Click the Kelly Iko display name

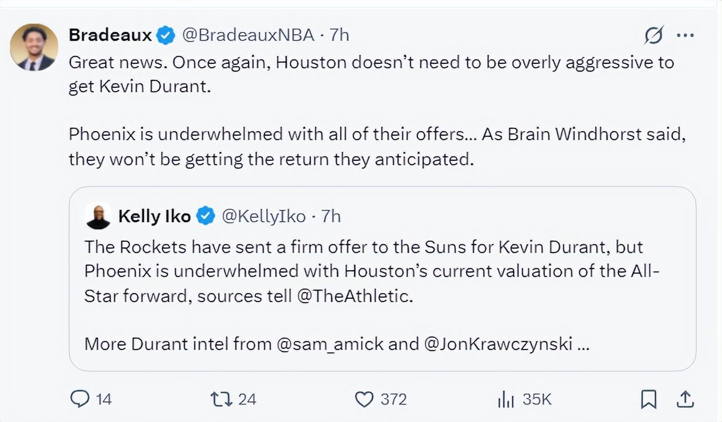pyautogui.click(x=154, y=216)
